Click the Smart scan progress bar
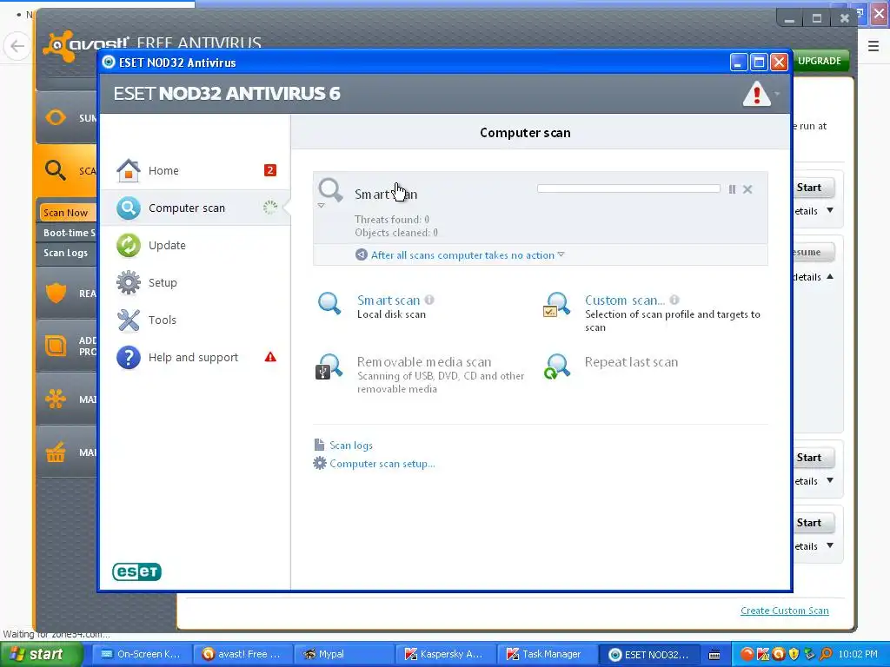 pyautogui.click(x=628, y=188)
